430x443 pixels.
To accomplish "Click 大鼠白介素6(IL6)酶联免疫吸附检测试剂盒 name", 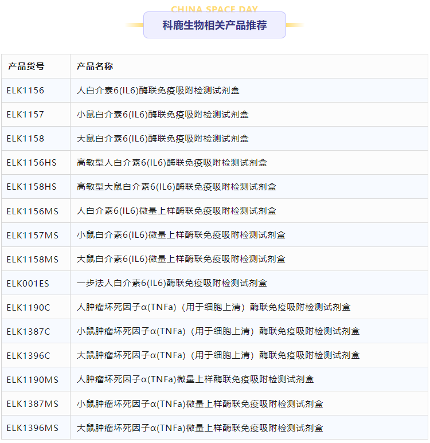I will click(163, 139).
